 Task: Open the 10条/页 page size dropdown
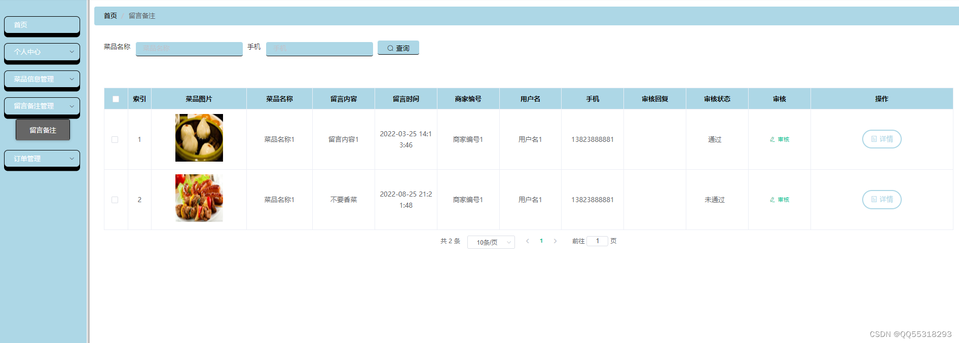pyautogui.click(x=491, y=242)
